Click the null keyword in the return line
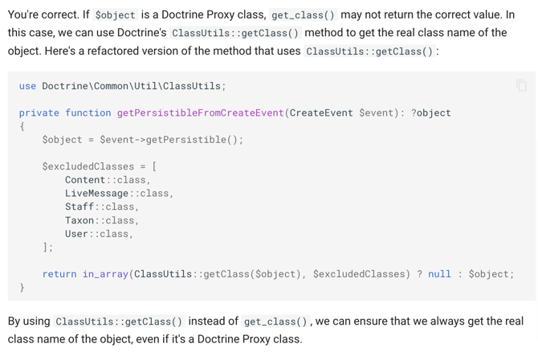 [439, 274]
